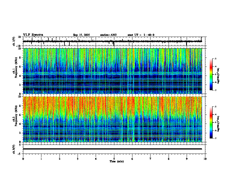Click the "ch.1(V)" waveform axis label
This screenshot has width=231, height=178.
(14, 41)
